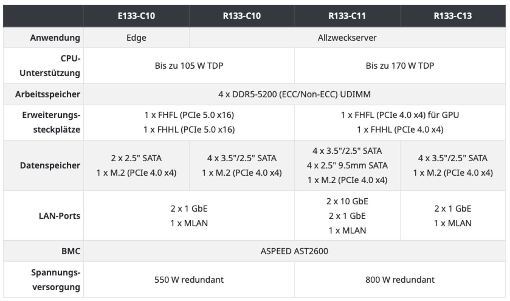
Task: Click the Bis zu 170 W TDP cell
Action: [400, 66]
